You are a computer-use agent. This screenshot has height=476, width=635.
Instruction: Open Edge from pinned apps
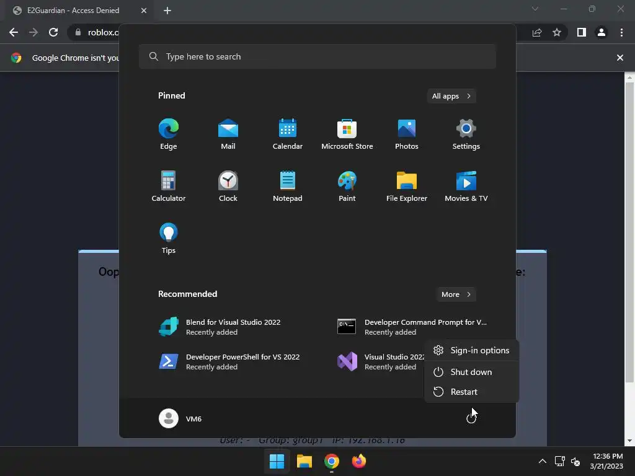pos(169,134)
